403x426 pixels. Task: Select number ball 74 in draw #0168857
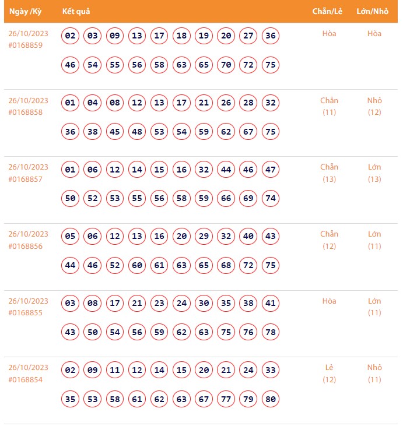click(271, 199)
